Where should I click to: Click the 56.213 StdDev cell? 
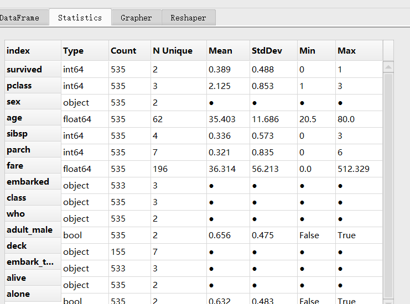[273, 169]
